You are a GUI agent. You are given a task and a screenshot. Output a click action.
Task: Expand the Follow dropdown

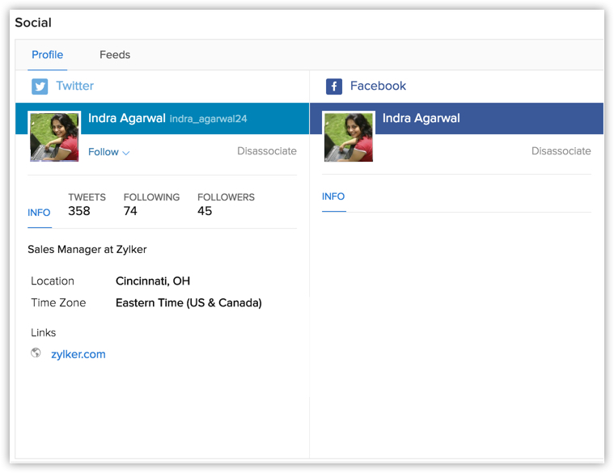(x=109, y=152)
